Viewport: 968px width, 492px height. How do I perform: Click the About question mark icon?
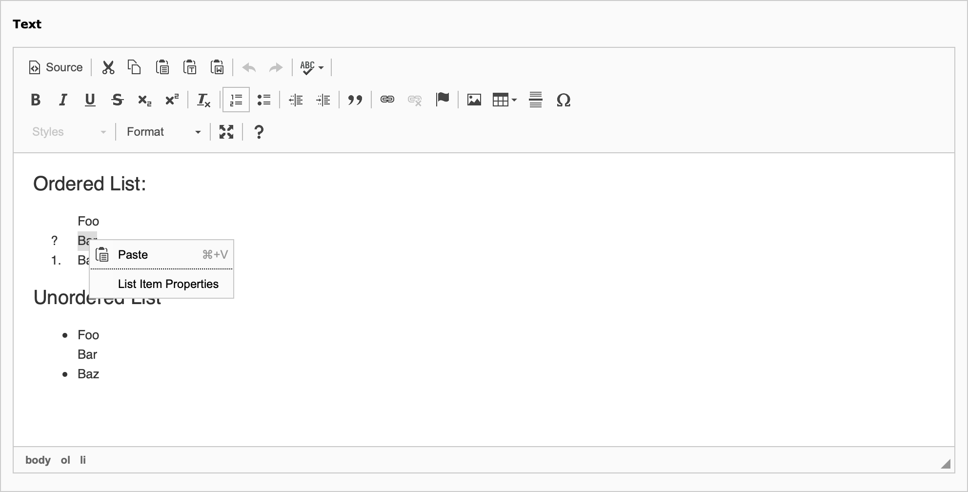click(x=259, y=132)
